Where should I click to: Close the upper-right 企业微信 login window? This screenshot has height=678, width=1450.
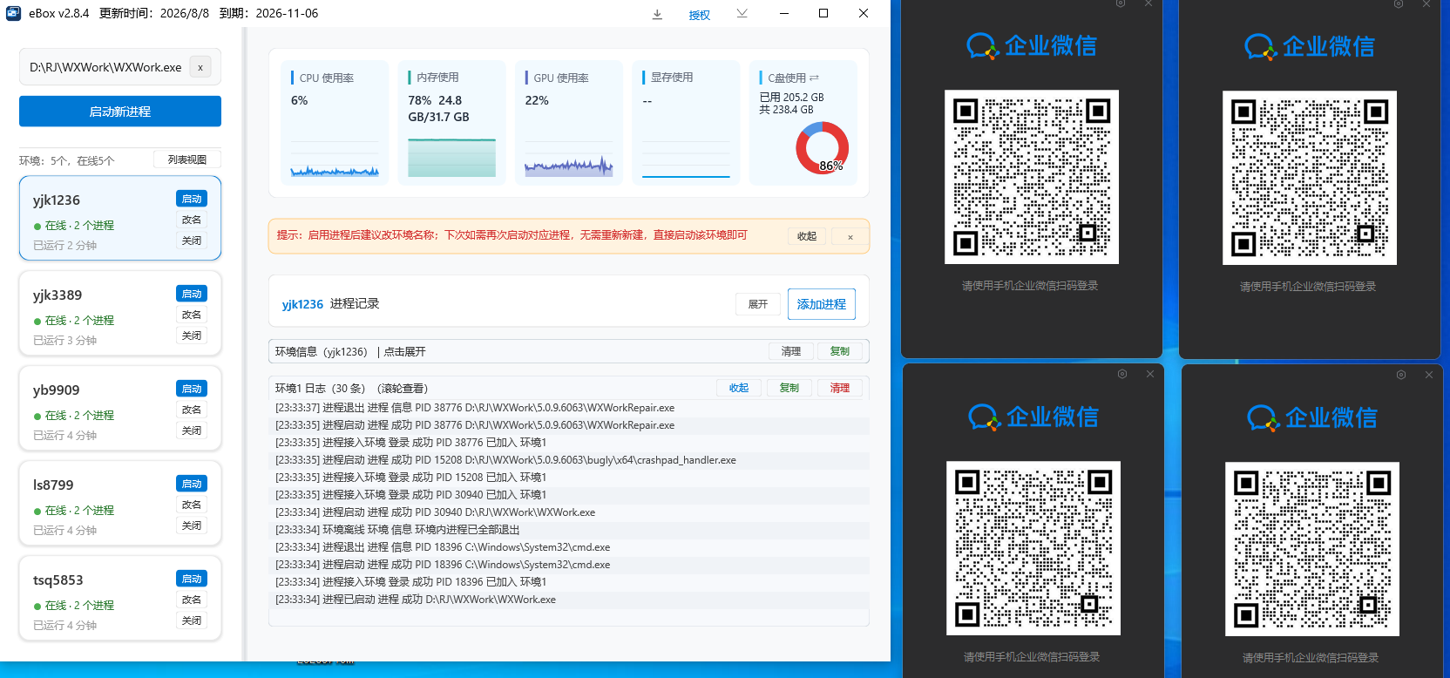point(1426,3)
